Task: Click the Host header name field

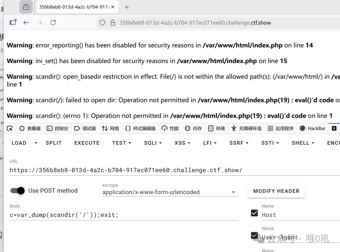Action: (301, 215)
